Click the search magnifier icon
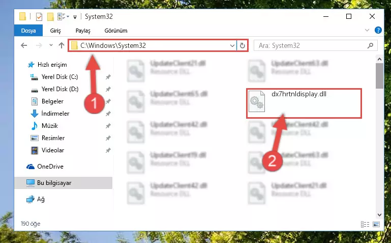Screen dimensions: 391x243 click(x=370, y=45)
